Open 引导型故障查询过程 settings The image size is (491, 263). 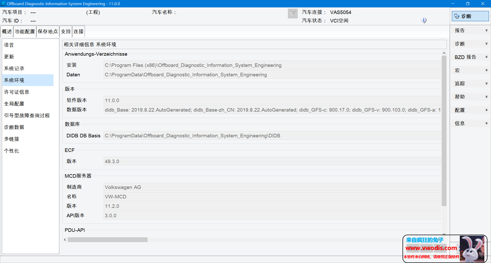pyautogui.click(x=27, y=115)
